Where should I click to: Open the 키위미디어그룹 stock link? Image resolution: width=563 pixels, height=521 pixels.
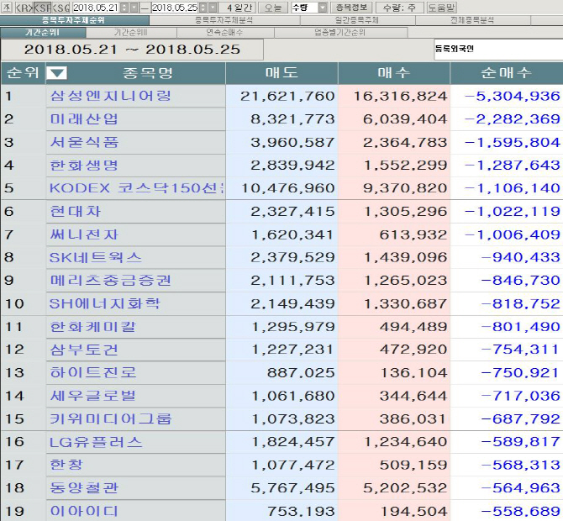click(x=111, y=419)
